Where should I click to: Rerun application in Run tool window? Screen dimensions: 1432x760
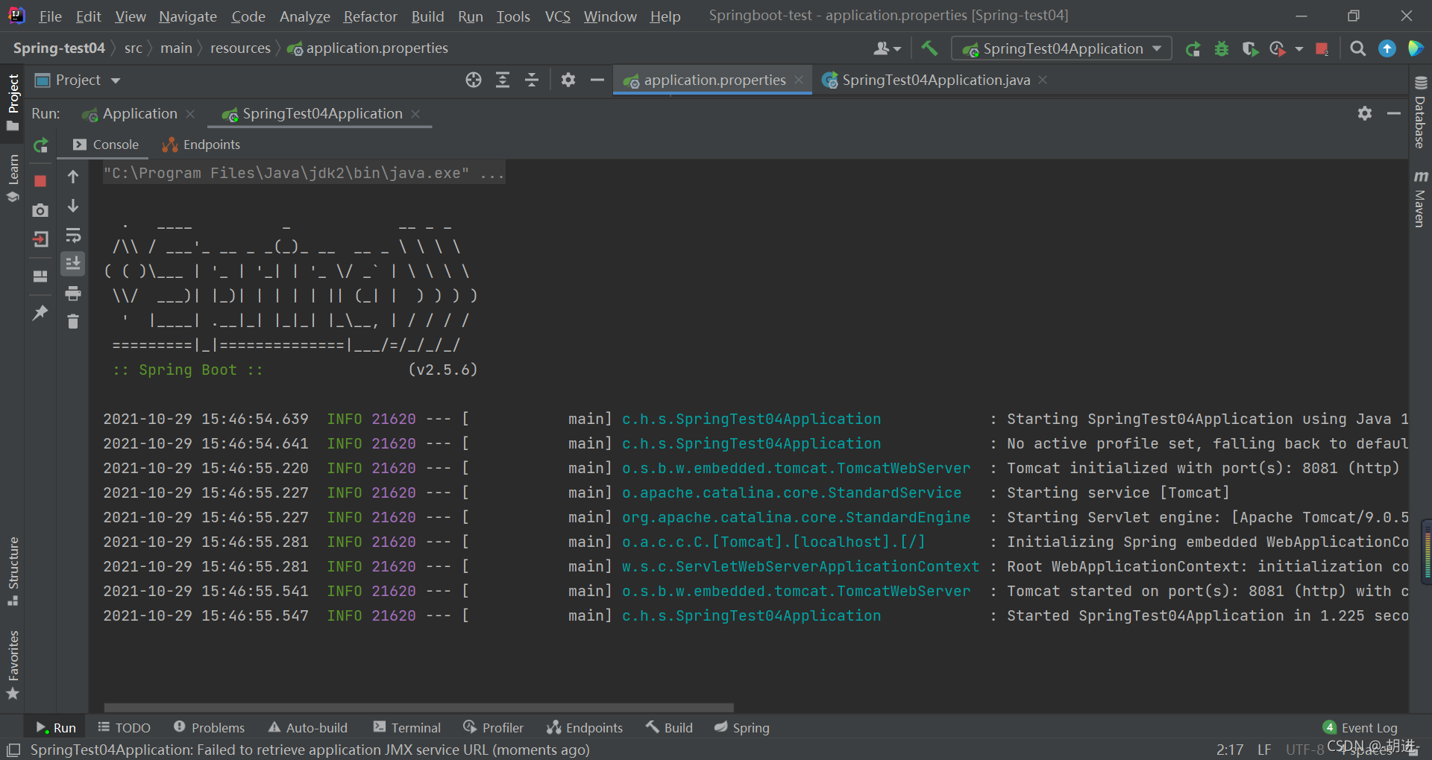tap(41, 145)
